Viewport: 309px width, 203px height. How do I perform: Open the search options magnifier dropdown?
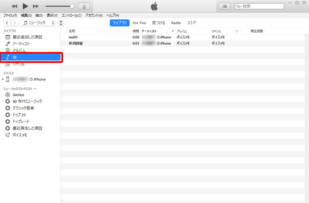[x=239, y=6]
